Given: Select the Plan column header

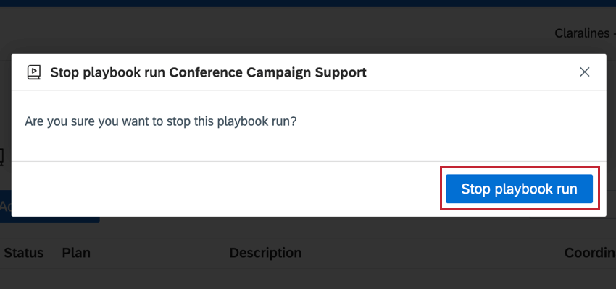Looking at the screenshot, I should point(76,253).
